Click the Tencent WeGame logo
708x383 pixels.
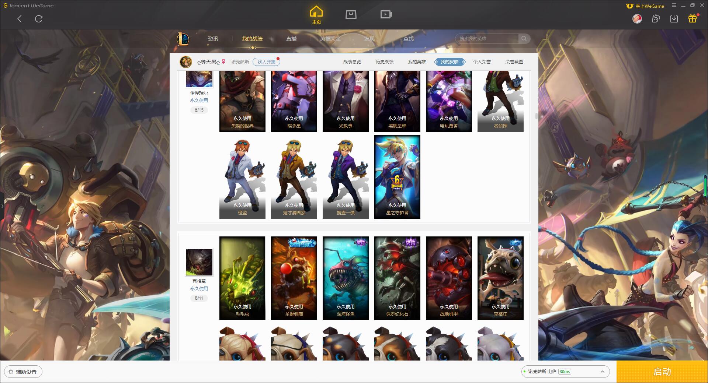[28, 6]
